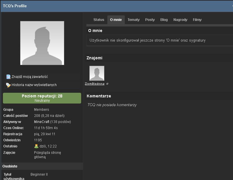Open Historia nazw wyświetlanych link
This screenshot has width=233, height=180.
tap(34, 85)
